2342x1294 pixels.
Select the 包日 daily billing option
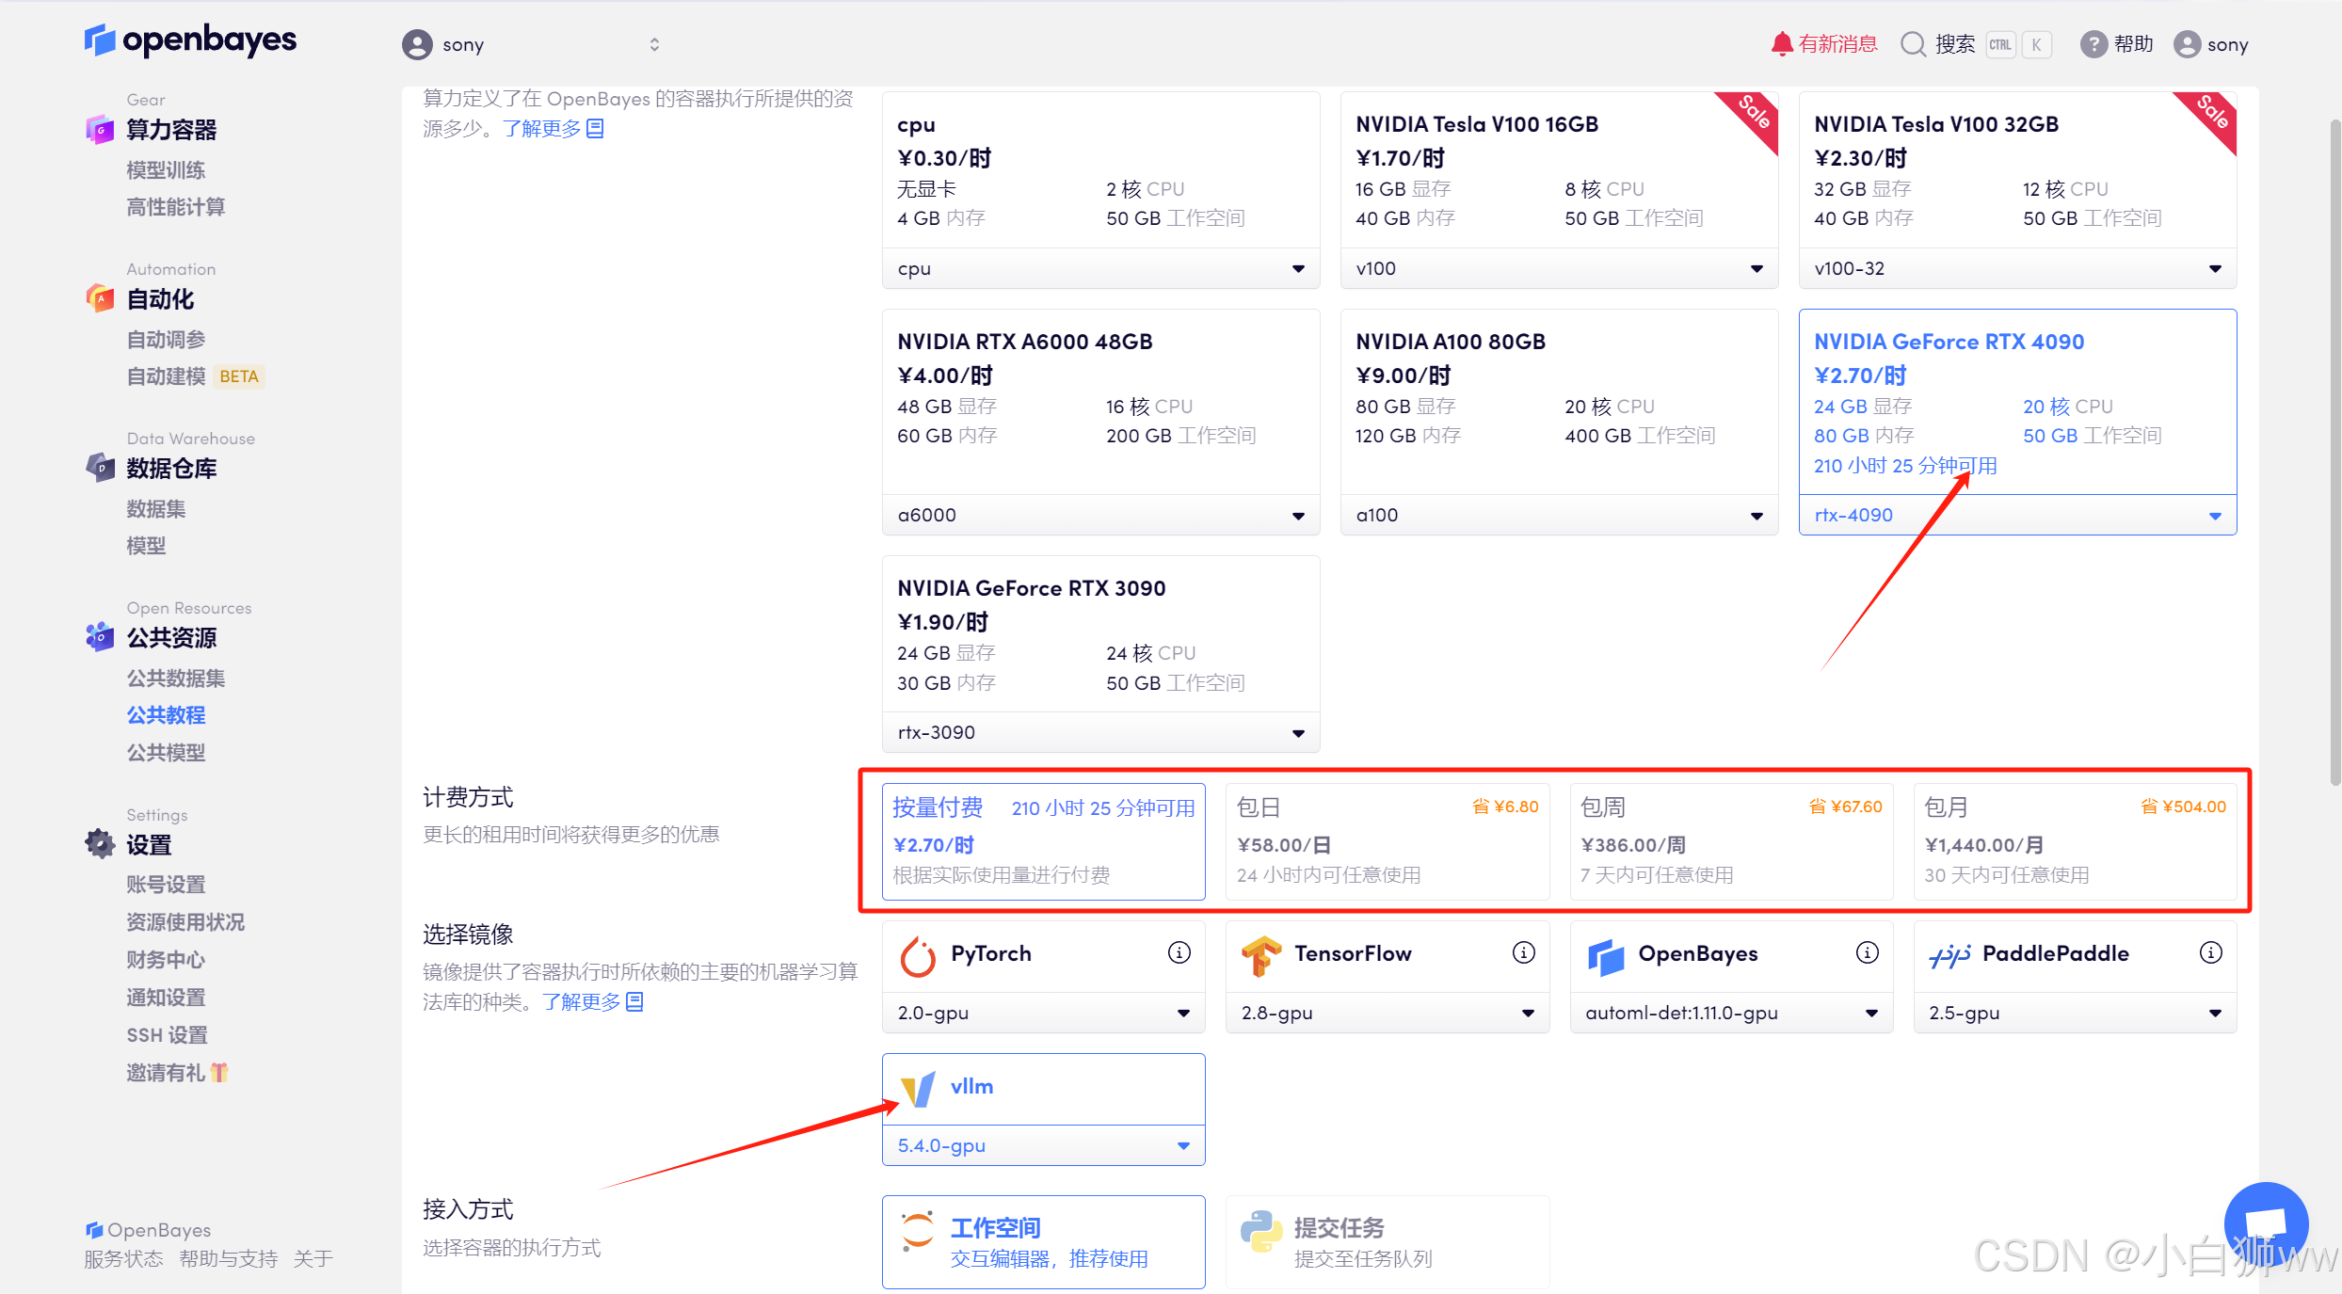(1387, 840)
